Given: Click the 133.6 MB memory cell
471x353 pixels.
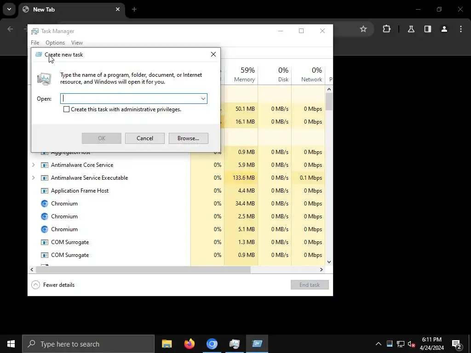Looking at the screenshot, I should pos(241,178).
